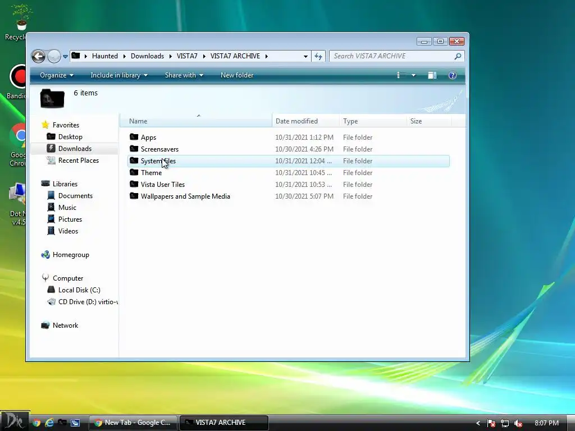Image resolution: width=575 pixels, height=431 pixels.
Task: Click the VISTA7 ARCHIVE taskbar button
Action: (x=223, y=423)
